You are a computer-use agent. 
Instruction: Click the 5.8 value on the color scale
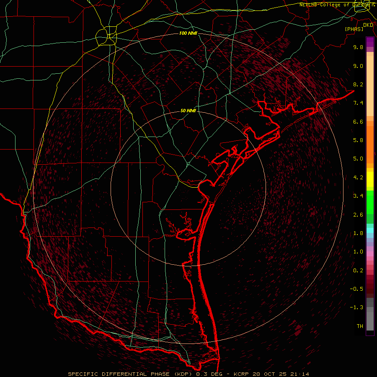pyautogui.click(x=358, y=140)
